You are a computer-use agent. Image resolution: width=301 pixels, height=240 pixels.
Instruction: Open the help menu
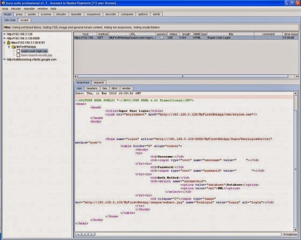pyautogui.click(x=53, y=9)
